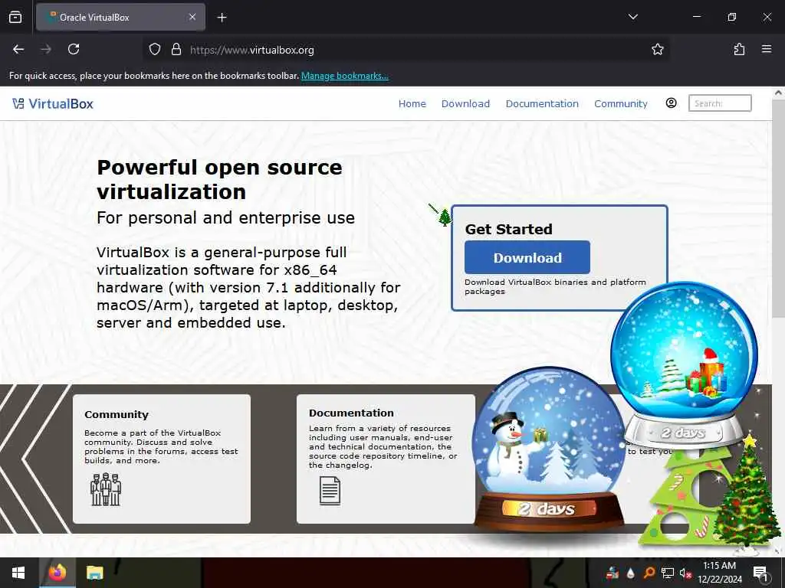Click the small Christmas tree beside Get Started
The image size is (785, 588).
point(445,217)
